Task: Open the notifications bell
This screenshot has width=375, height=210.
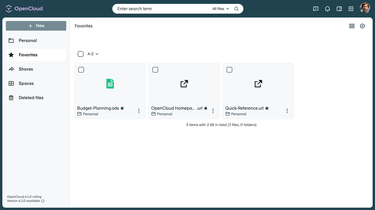Action: (328, 9)
